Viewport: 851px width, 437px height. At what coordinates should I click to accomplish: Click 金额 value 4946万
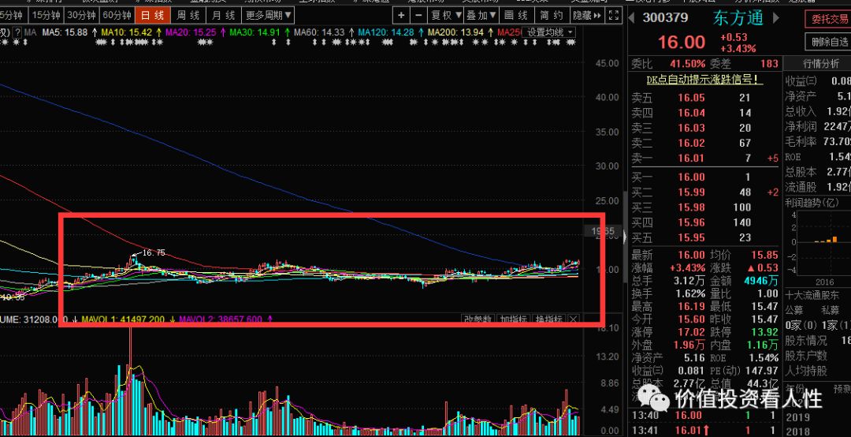761,281
